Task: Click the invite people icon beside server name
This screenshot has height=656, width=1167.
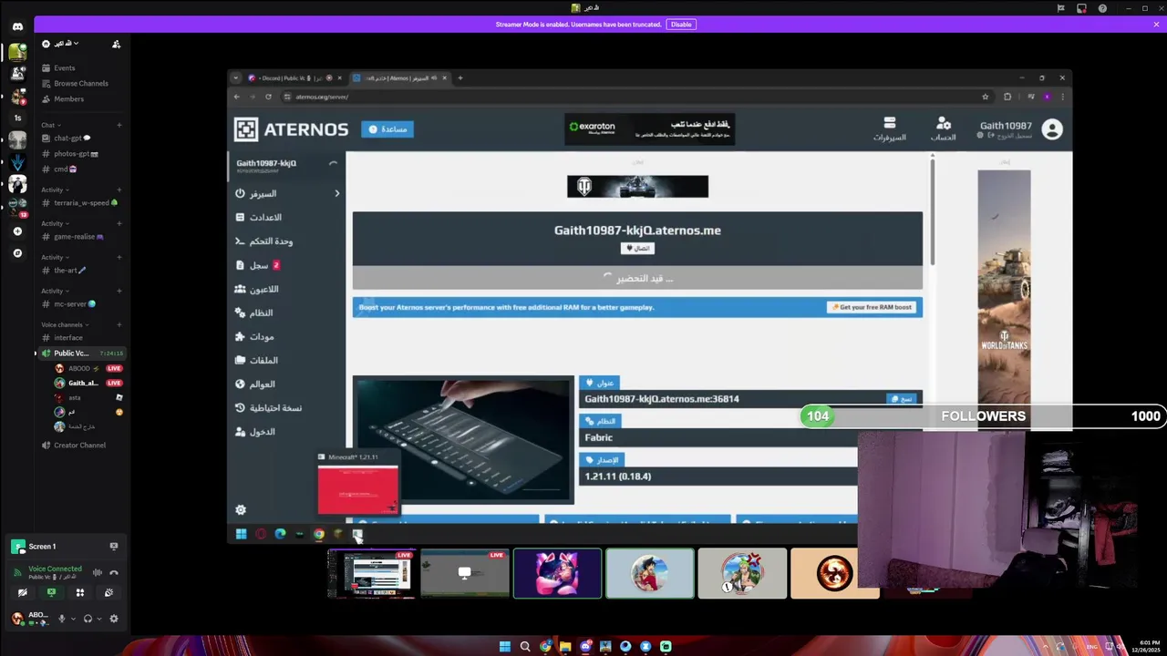Action: point(116,44)
